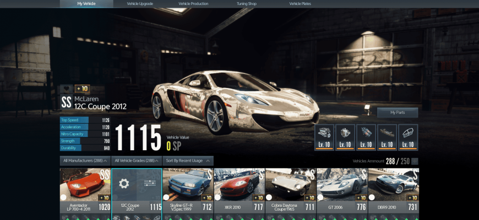Open the Sort By Recent Usage dropdown
Screen dimensions: 479x220
click(188, 161)
